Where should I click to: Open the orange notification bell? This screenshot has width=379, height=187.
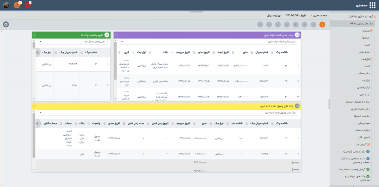point(17,5)
